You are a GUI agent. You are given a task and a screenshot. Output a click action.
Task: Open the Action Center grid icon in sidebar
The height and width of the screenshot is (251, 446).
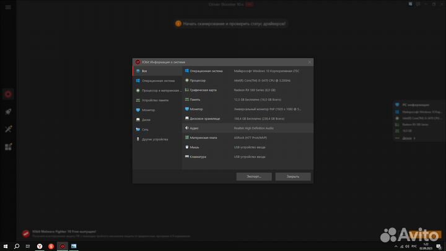click(8, 146)
